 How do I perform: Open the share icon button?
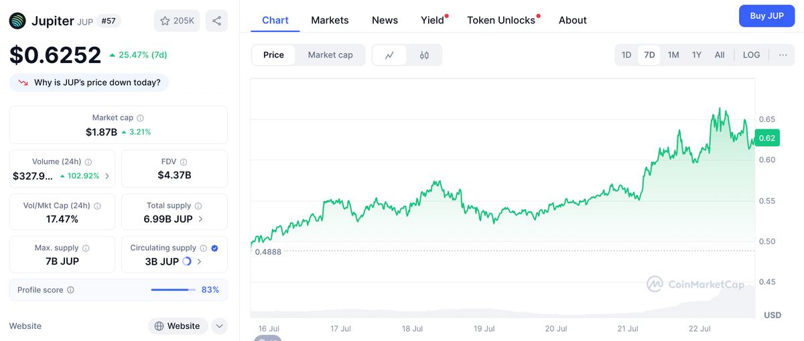216,21
